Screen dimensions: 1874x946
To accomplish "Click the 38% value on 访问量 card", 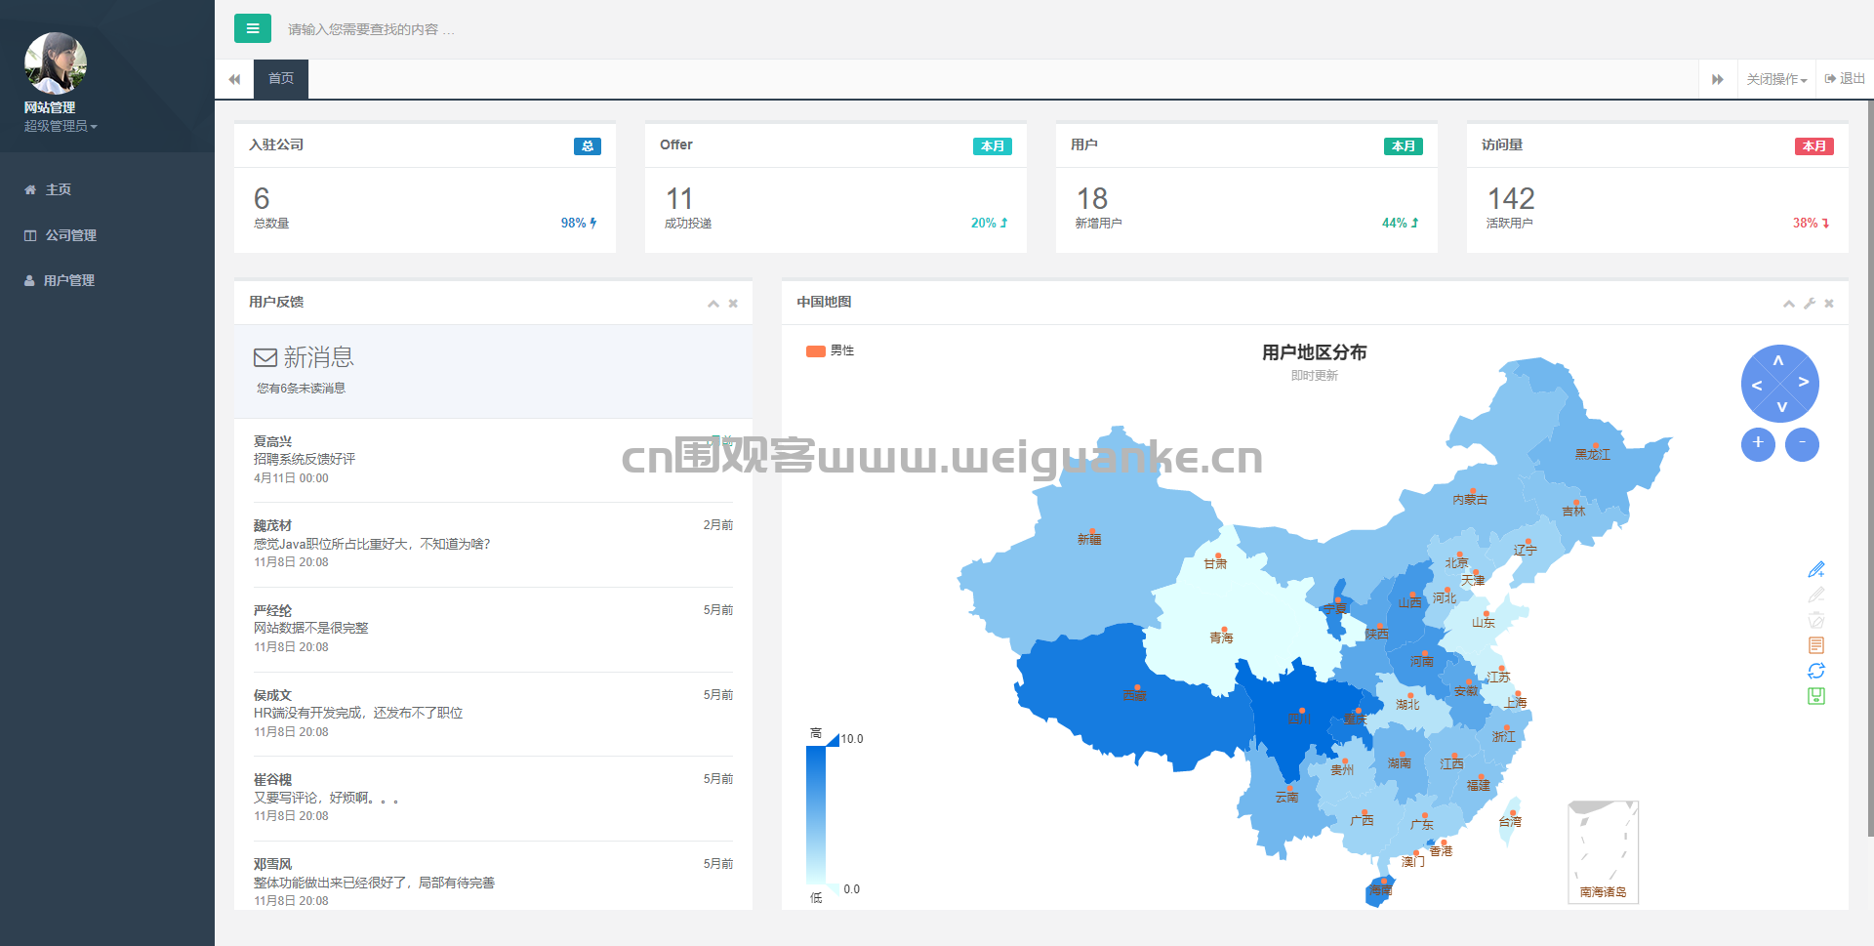I will (1805, 223).
